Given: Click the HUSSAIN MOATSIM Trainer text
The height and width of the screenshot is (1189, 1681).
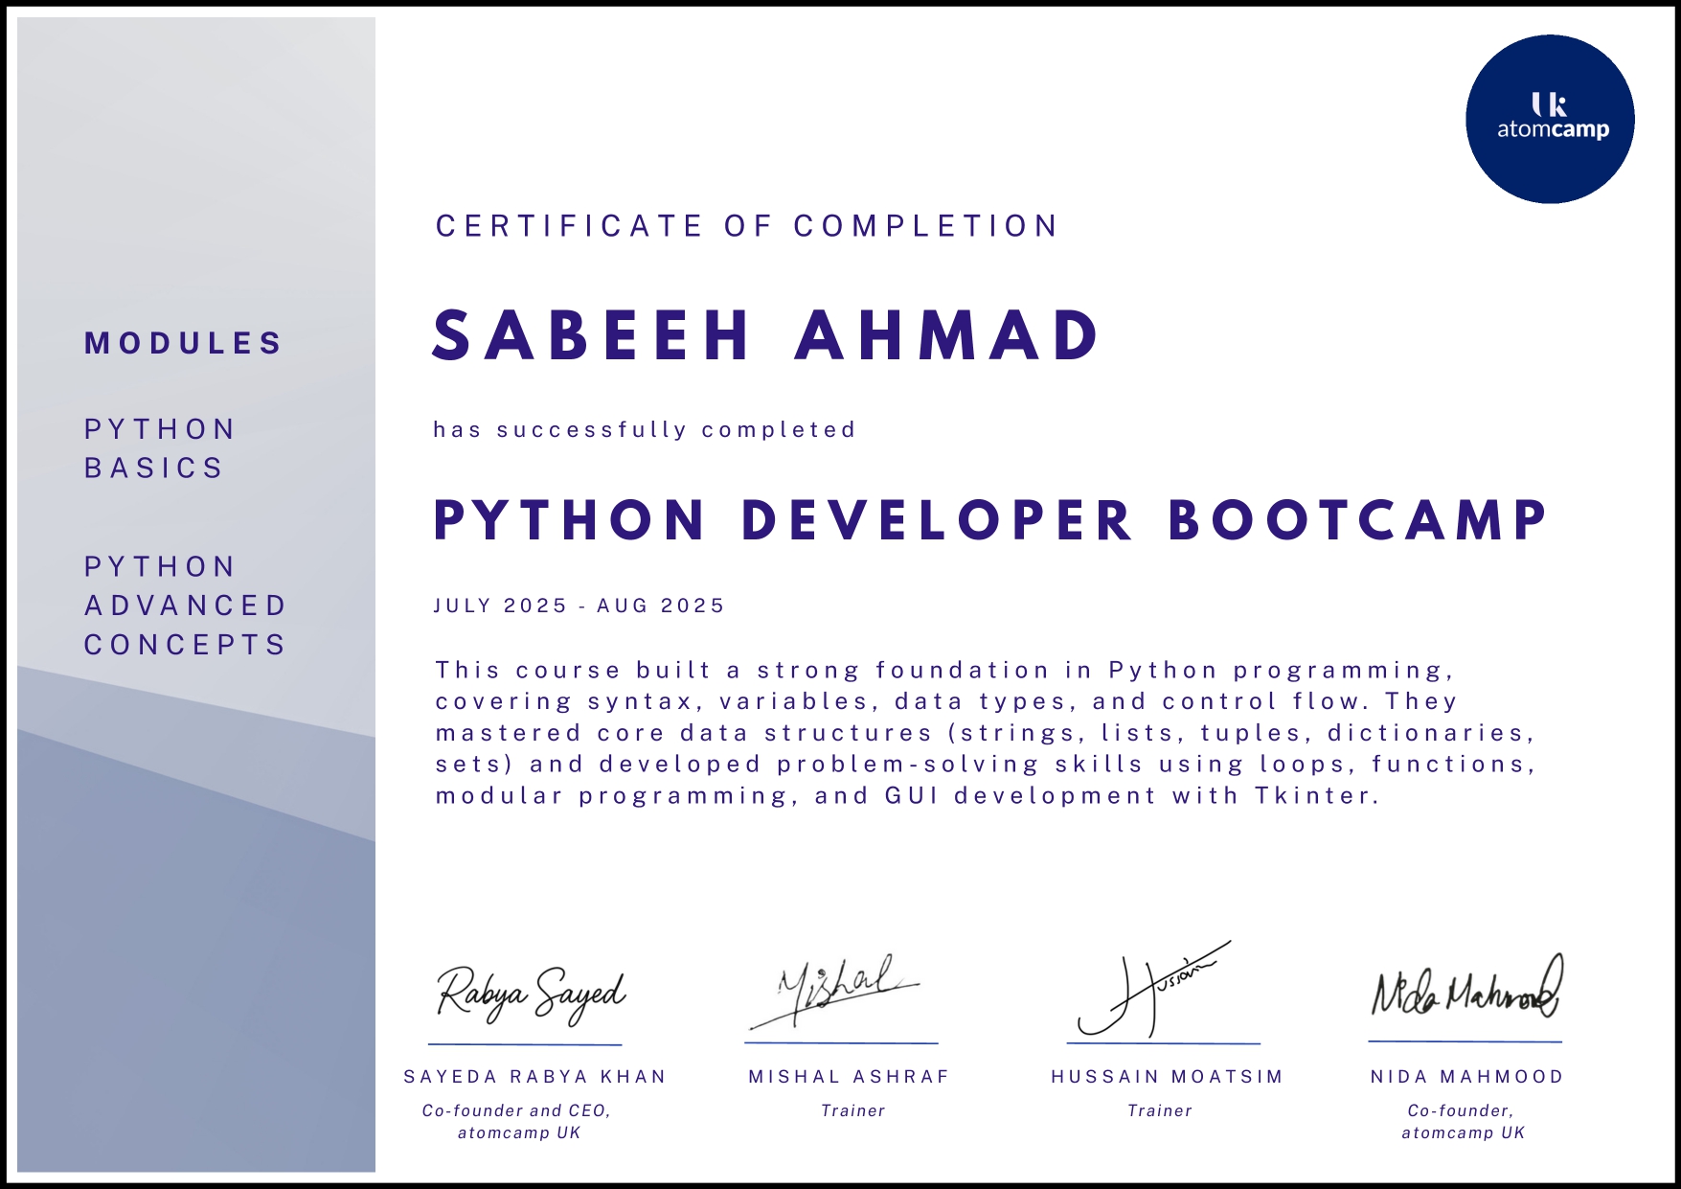Looking at the screenshot, I should tap(1161, 1111).
